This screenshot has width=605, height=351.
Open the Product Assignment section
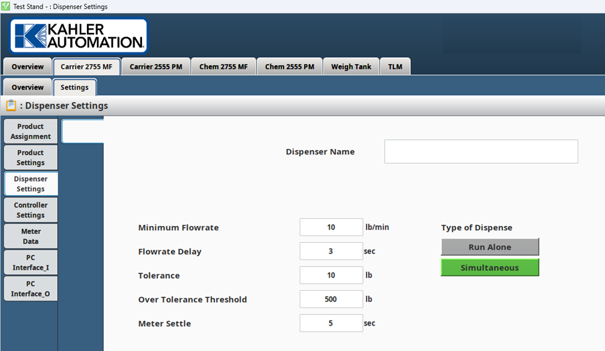(x=30, y=131)
